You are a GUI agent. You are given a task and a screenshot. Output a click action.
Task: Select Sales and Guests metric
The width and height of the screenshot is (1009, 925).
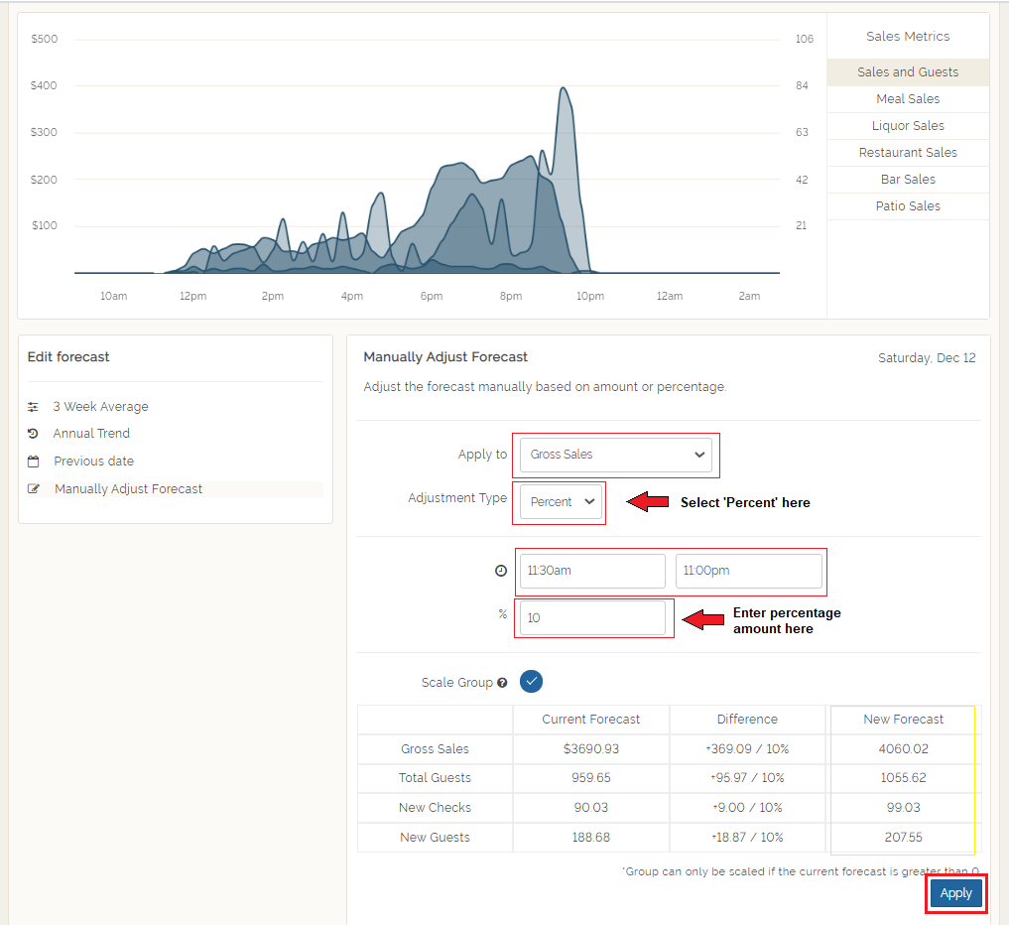point(908,72)
